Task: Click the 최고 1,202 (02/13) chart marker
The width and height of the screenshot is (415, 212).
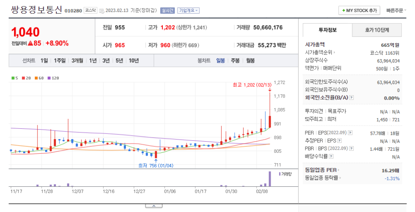Action: coord(252,85)
